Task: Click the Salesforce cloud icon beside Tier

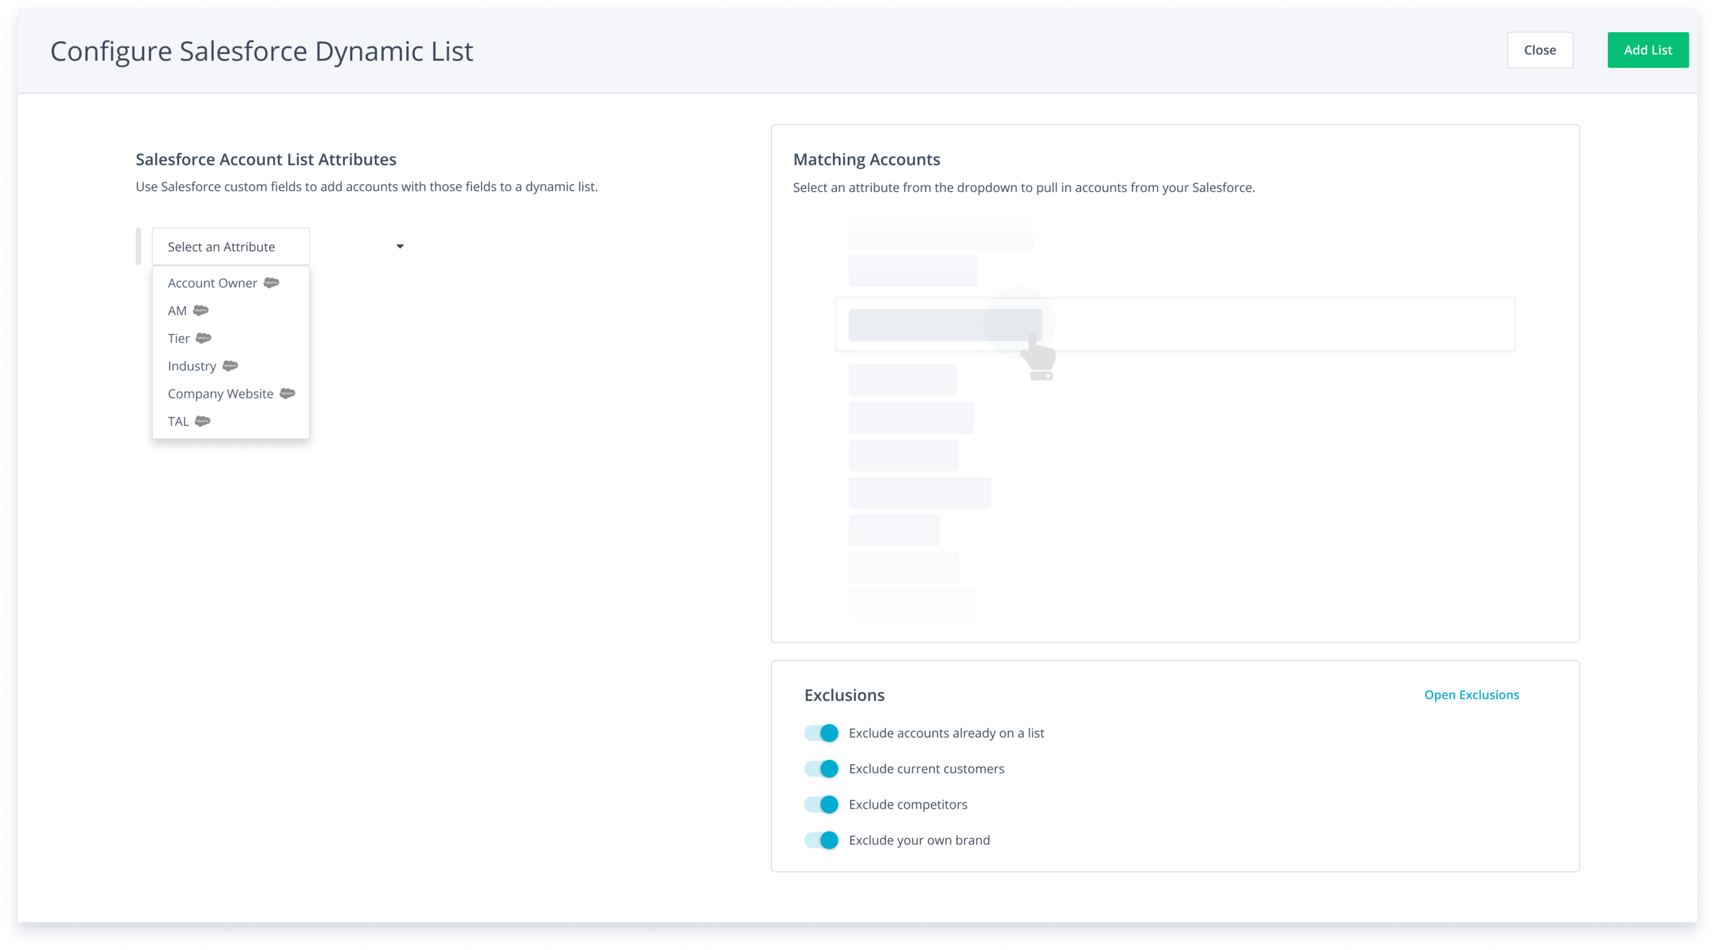Action: click(x=204, y=338)
